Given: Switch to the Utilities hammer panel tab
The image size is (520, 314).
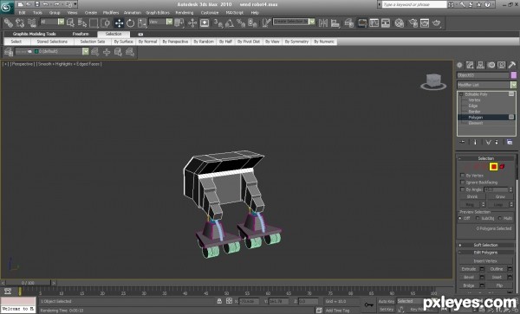Looking at the screenshot, I should (511, 65).
